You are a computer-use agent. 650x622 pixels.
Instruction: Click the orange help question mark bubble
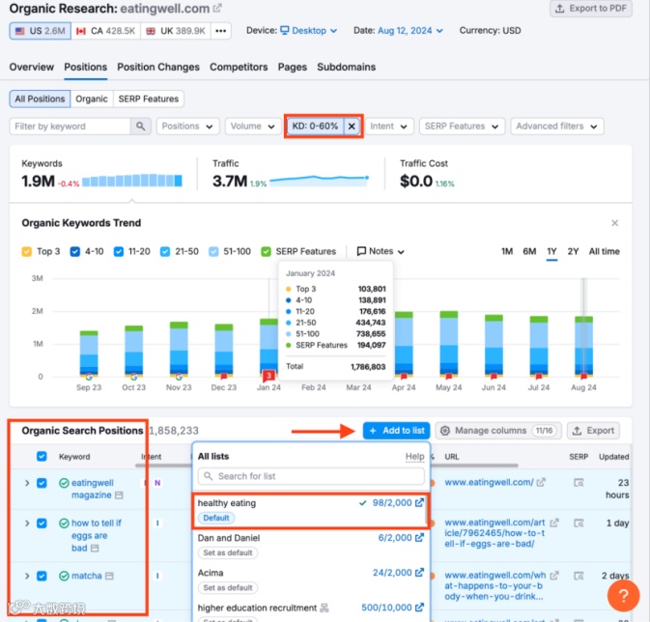(x=623, y=596)
